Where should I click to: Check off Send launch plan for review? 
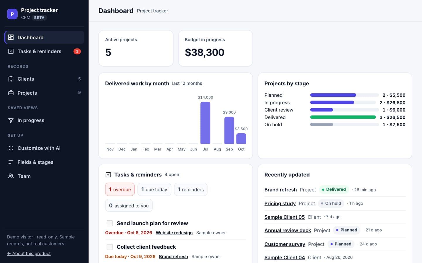(x=110, y=223)
